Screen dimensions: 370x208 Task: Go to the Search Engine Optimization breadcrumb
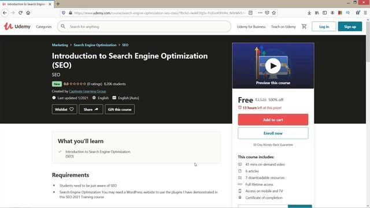[x=95, y=45]
